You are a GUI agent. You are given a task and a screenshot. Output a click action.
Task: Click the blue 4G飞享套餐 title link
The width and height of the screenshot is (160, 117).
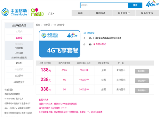pos(89,33)
